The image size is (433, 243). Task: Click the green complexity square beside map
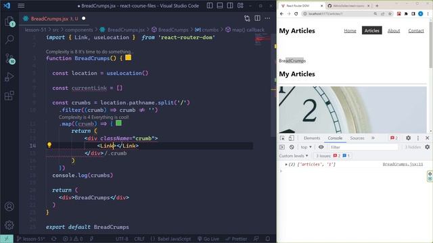pyautogui.click(x=119, y=123)
